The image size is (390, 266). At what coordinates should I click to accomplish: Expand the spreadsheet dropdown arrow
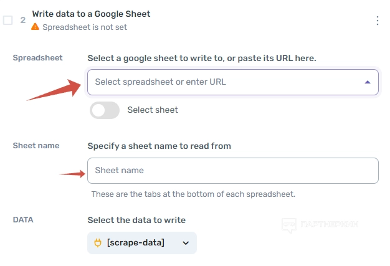pyautogui.click(x=367, y=82)
